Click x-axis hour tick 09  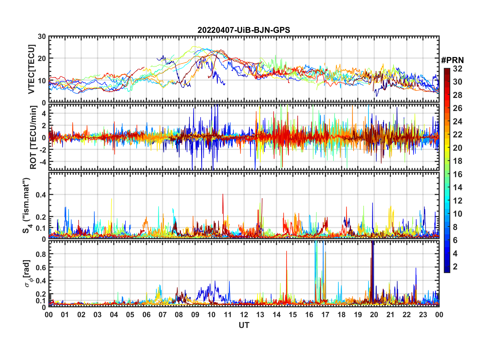(x=195, y=315)
